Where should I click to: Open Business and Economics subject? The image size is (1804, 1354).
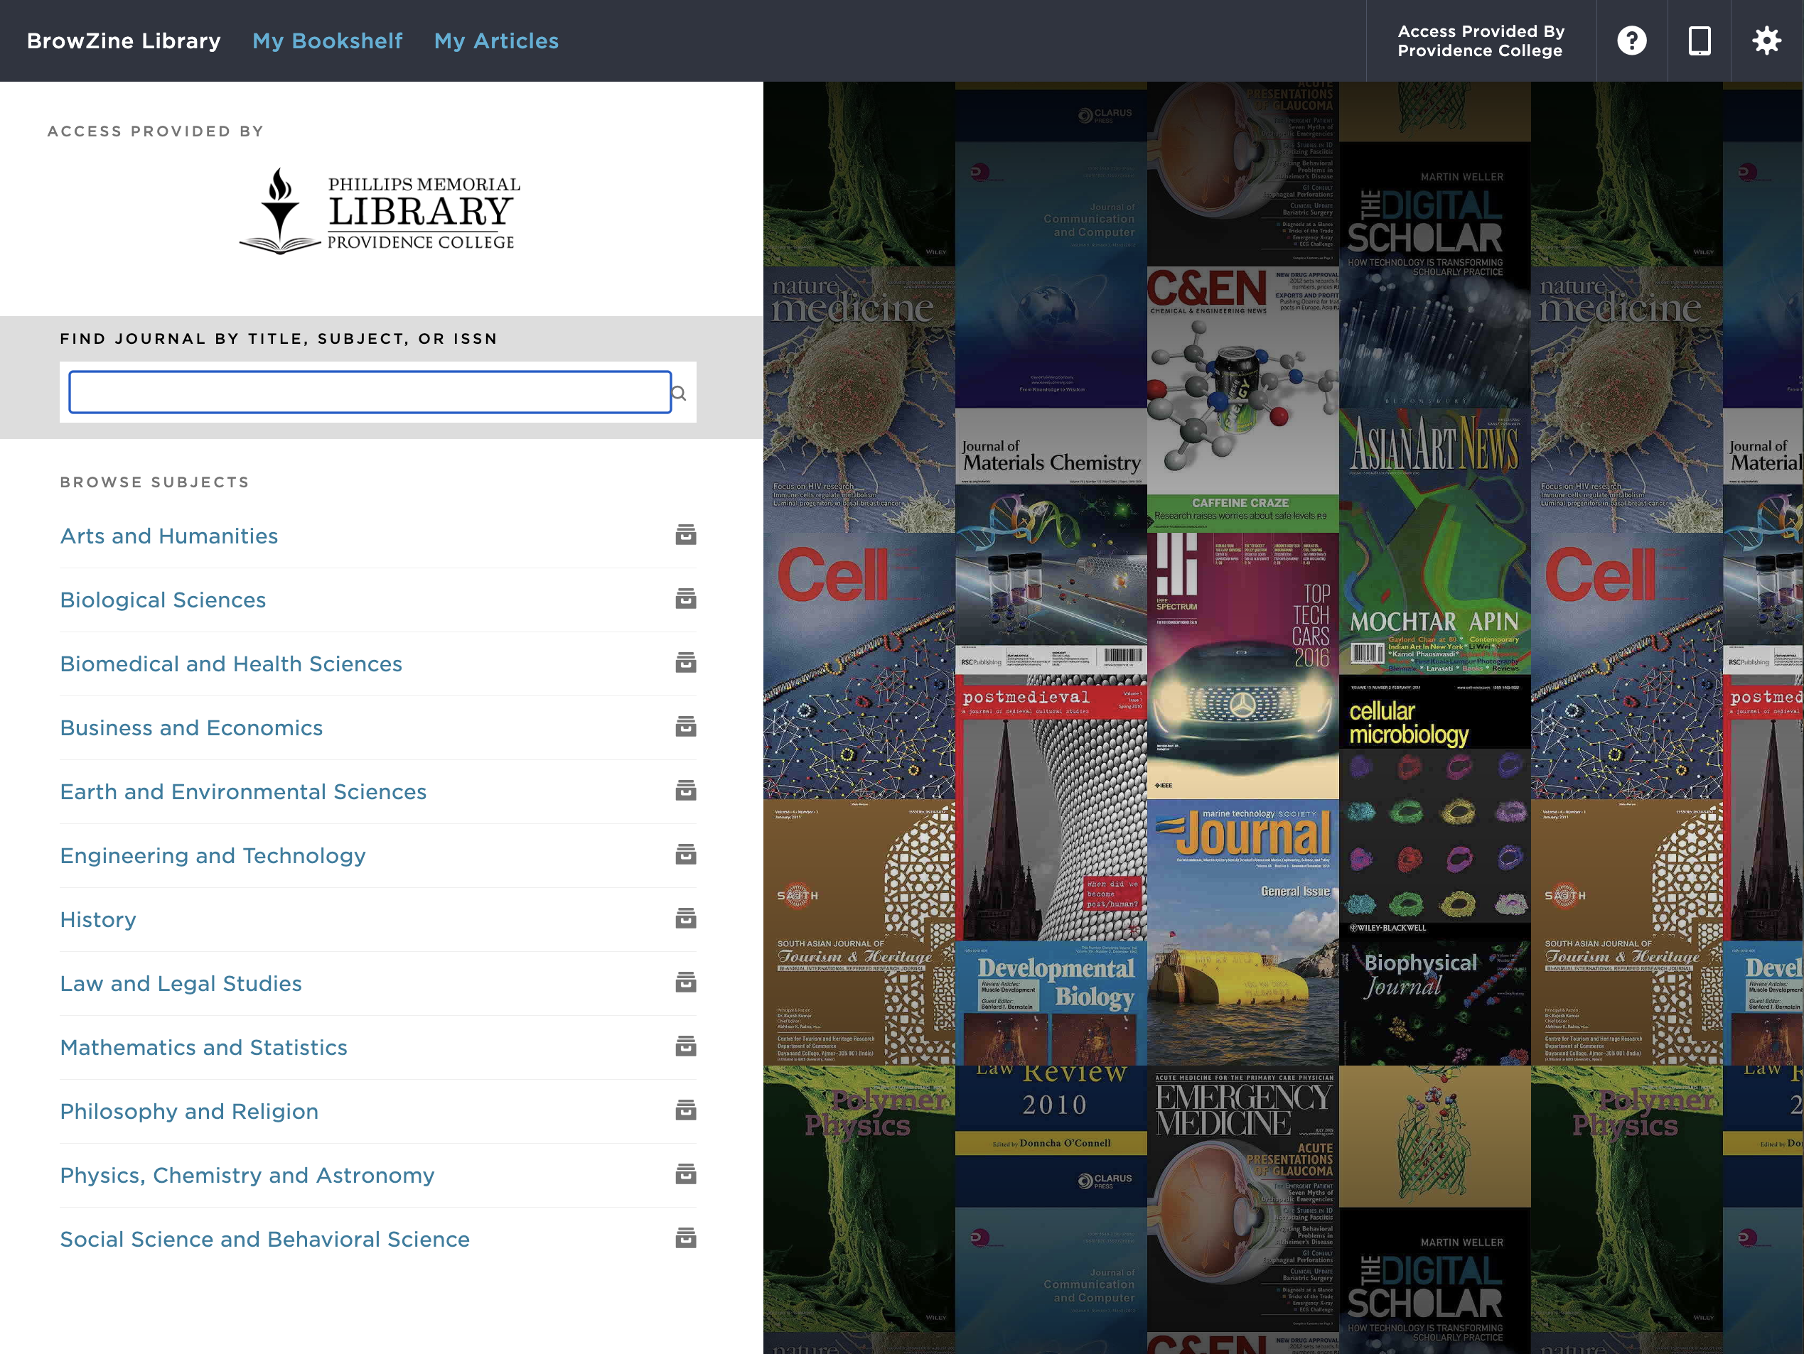(192, 728)
